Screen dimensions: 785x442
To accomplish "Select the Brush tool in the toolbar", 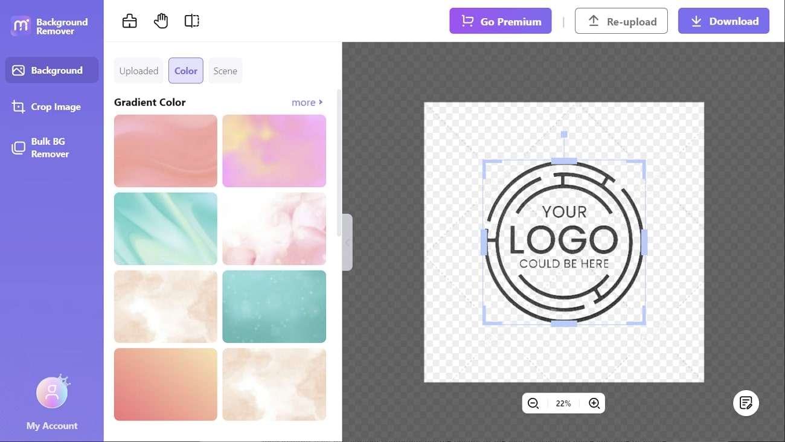I will click(129, 20).
